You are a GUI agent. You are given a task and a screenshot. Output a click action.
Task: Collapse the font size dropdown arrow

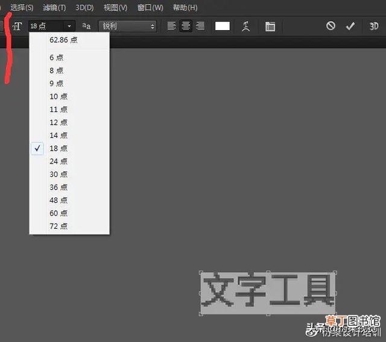click(x=69, y=26)
